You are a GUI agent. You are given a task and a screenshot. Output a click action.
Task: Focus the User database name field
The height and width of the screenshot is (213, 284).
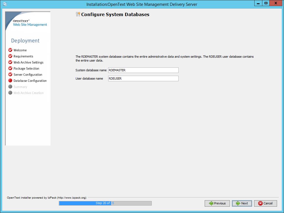click(x=143, y=78)
